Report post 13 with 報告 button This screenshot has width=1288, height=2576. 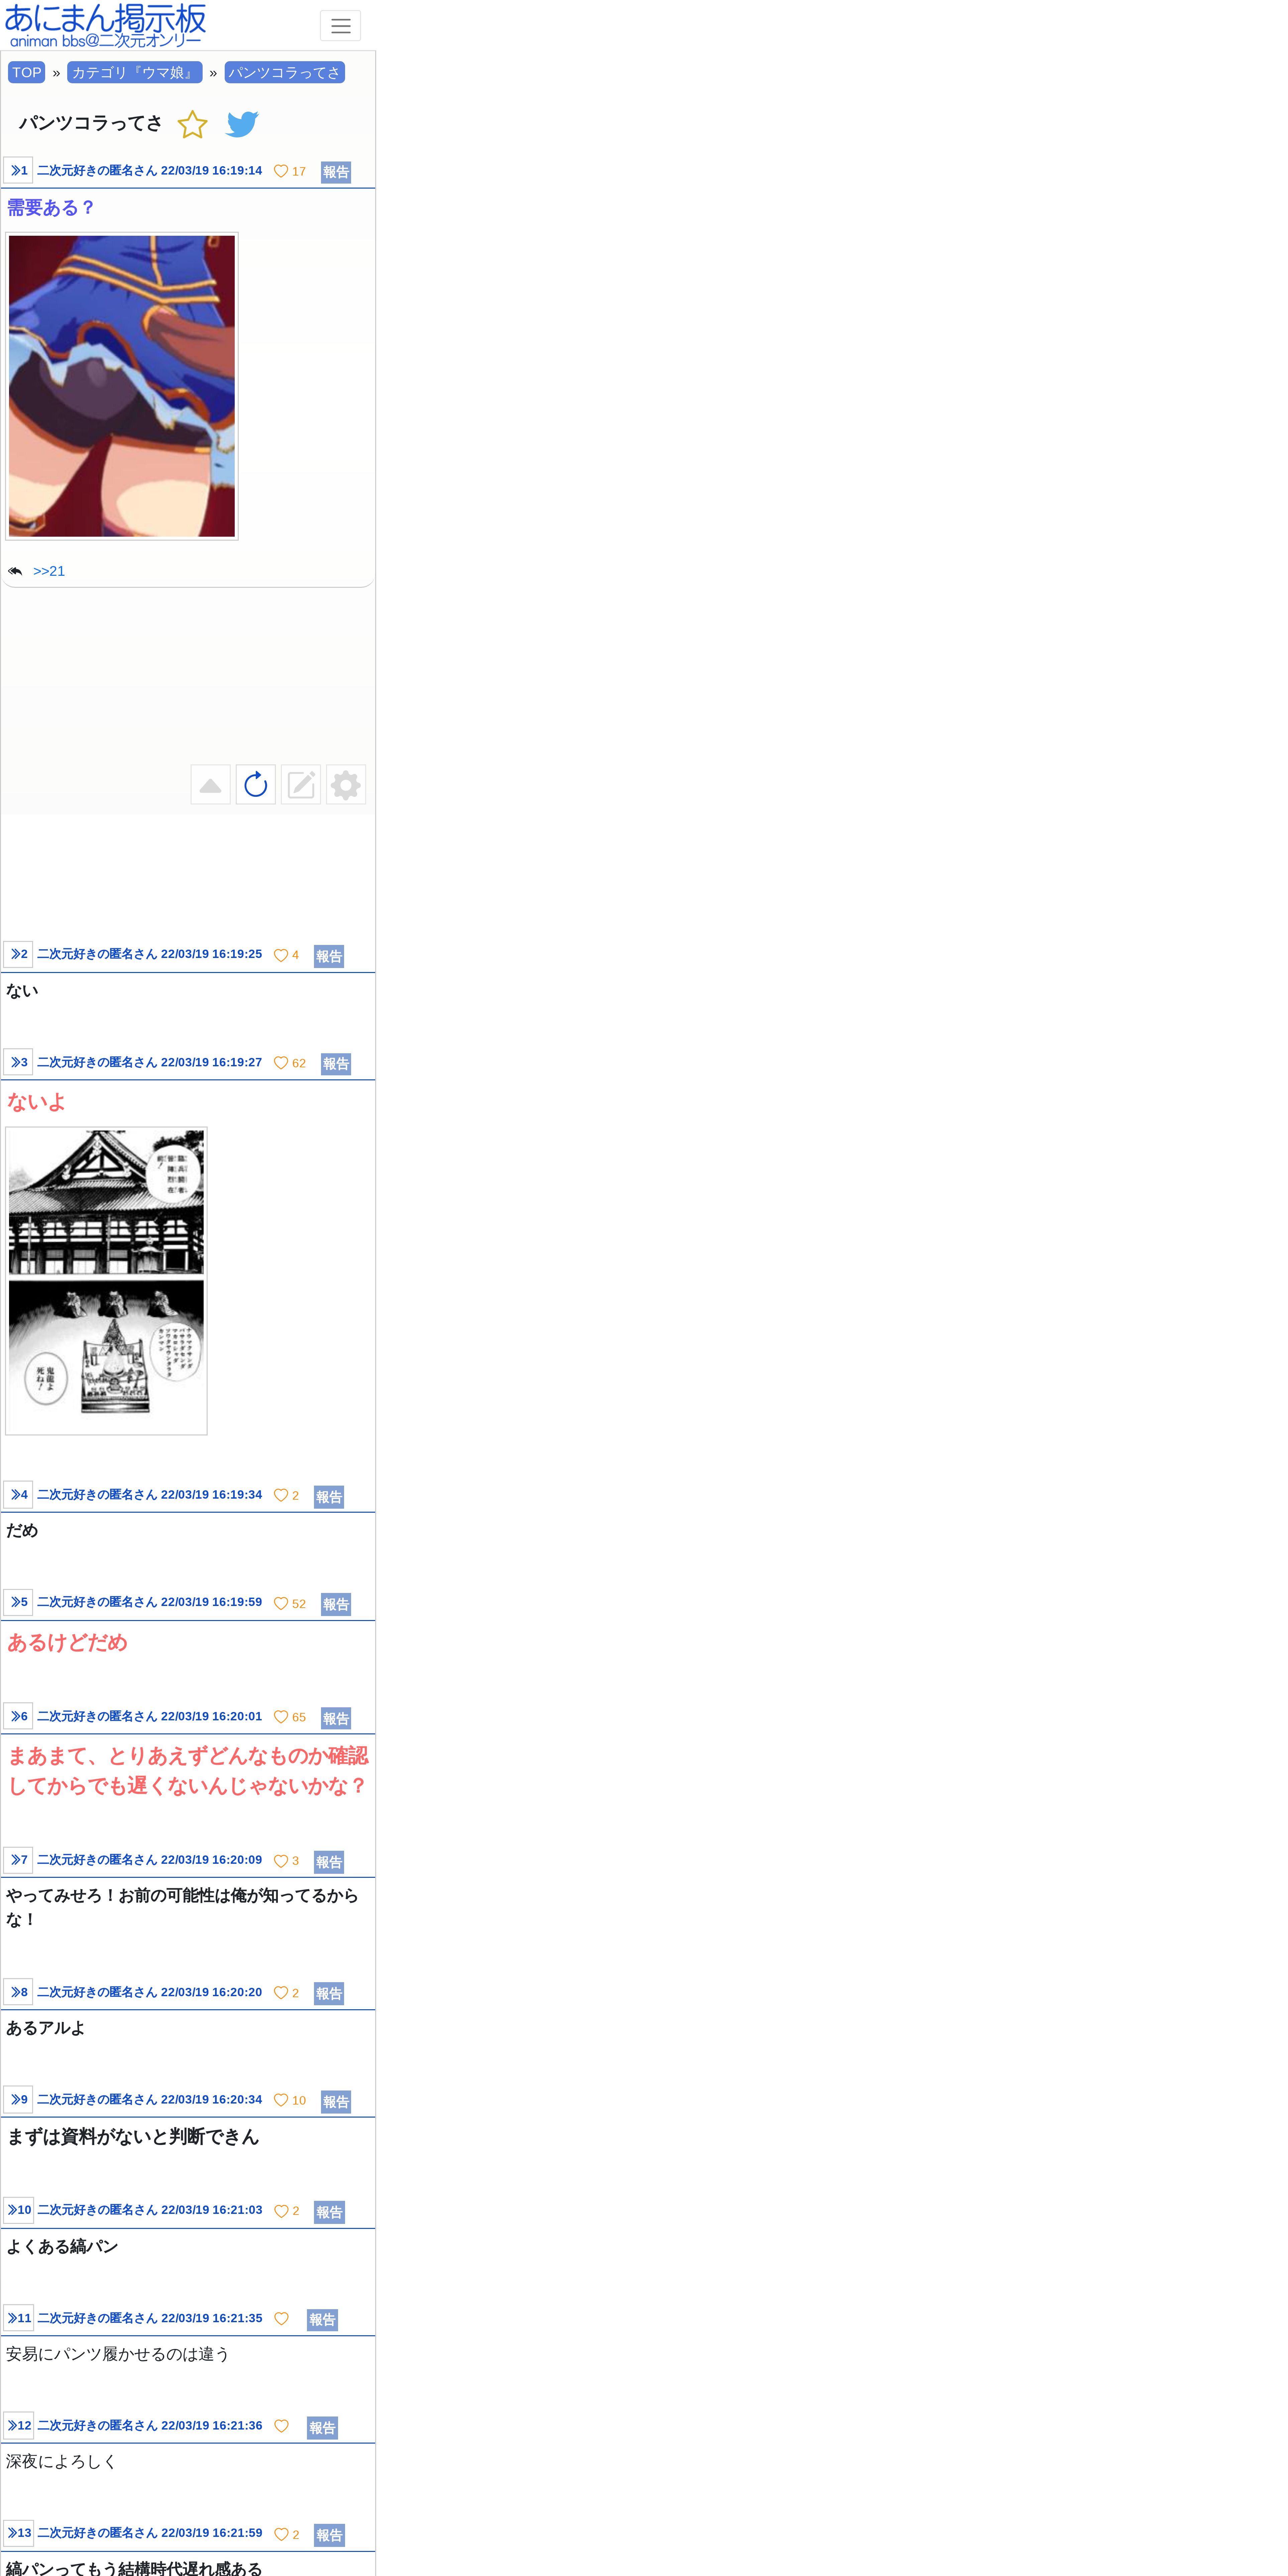coord(329,2535)
